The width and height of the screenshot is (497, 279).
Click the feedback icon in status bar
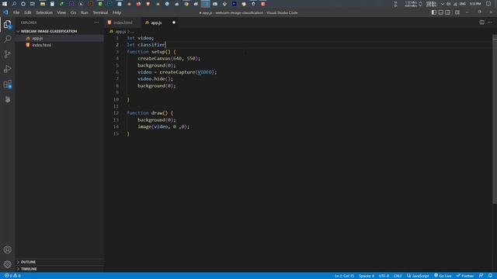pyautogui.click(x=481, y=276)
